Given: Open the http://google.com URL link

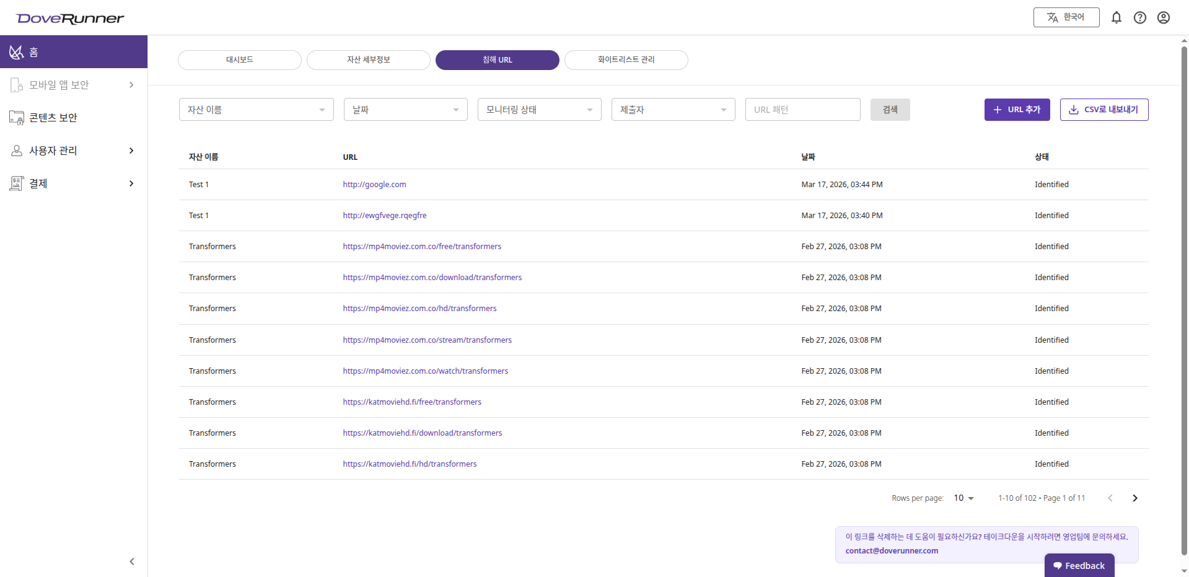Looking at the screenshot, I should pyautogui.click(x=374, y=185).
